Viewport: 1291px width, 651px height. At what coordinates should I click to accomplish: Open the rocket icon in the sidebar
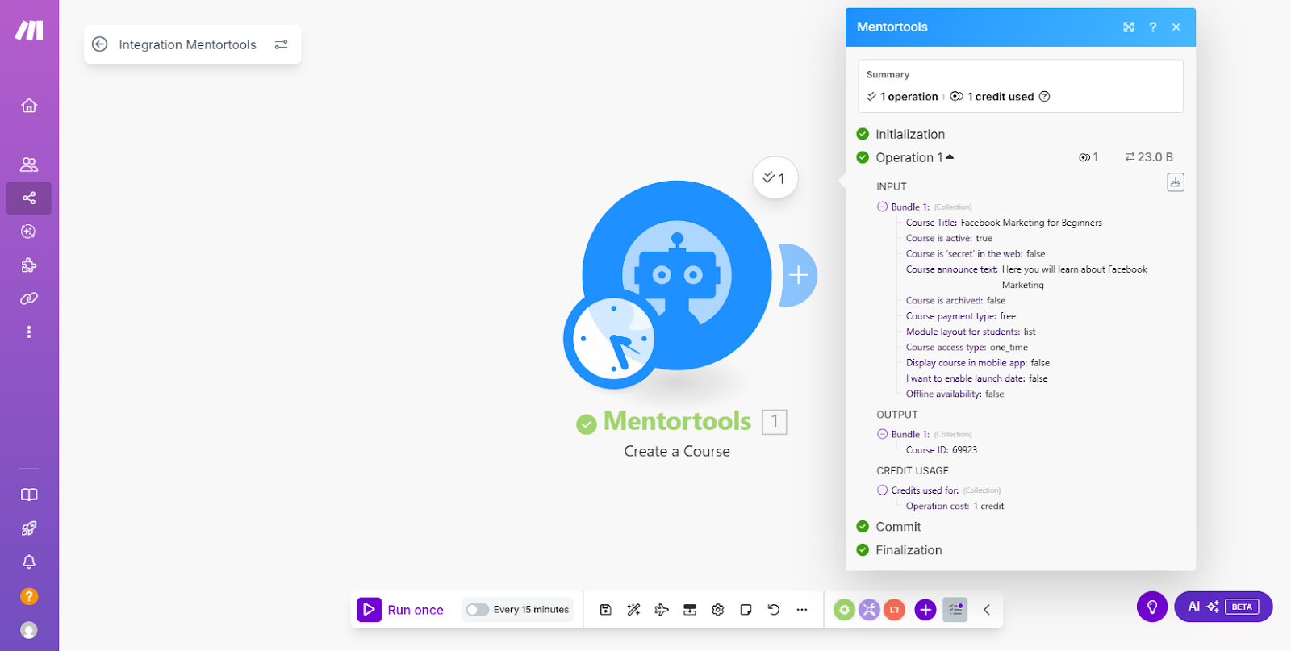29,528
